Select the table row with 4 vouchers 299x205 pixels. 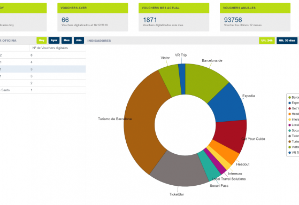43,62
